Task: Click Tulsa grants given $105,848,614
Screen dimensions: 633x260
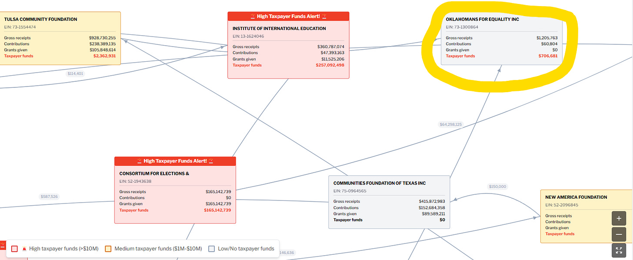Action: point(102,50)
